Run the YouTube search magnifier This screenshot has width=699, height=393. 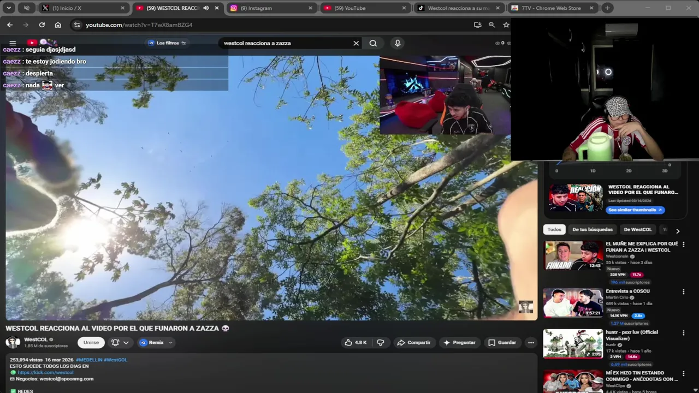click(373, 43)
